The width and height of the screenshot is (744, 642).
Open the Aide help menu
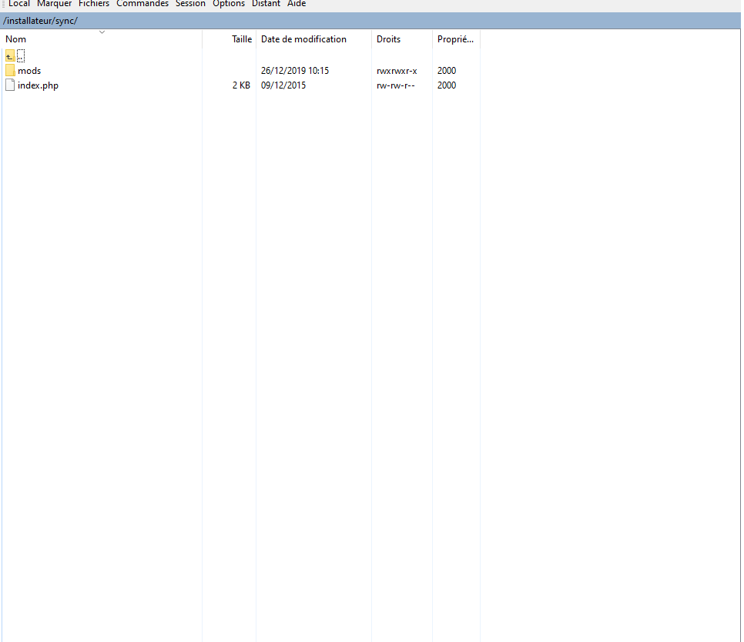click(297, 4)
